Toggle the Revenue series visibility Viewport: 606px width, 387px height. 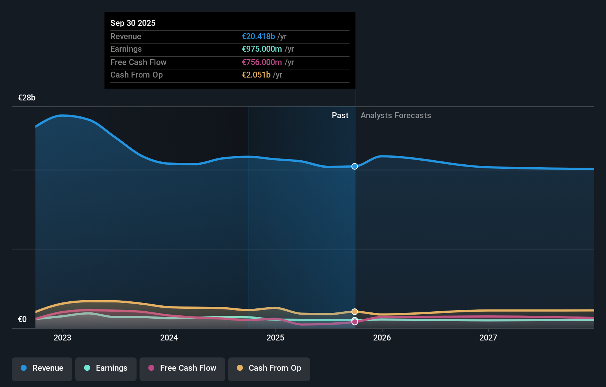42,368
